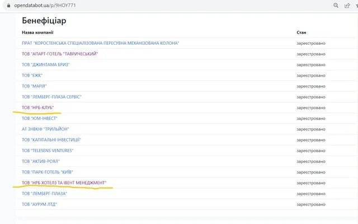358x224 pixels.
Task: Click "зареєстровано" status in ТОВ "НРБ-КЛУБ" row
Action: (x=311, y=108)
